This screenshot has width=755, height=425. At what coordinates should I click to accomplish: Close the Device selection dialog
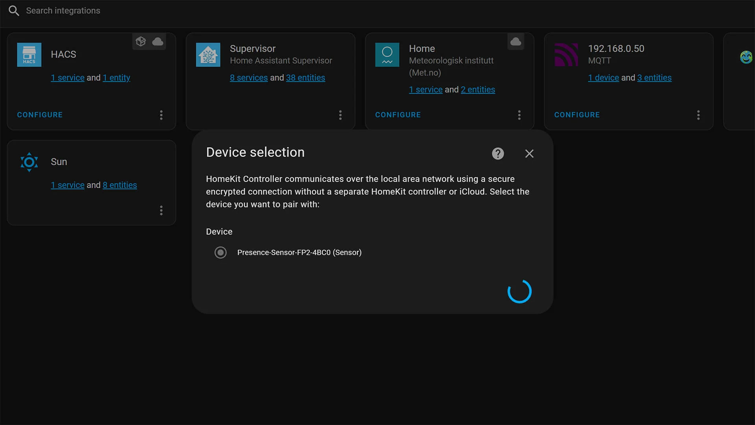tap(529, 153)
